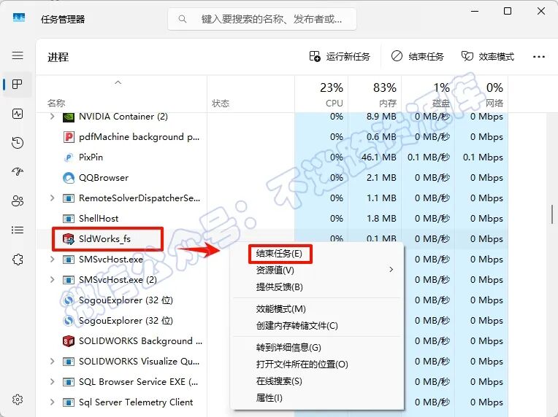Click the vertical scrollbar of process list
Image resolution: width=558 pixels, height=417 pixels.
[552, 214]
